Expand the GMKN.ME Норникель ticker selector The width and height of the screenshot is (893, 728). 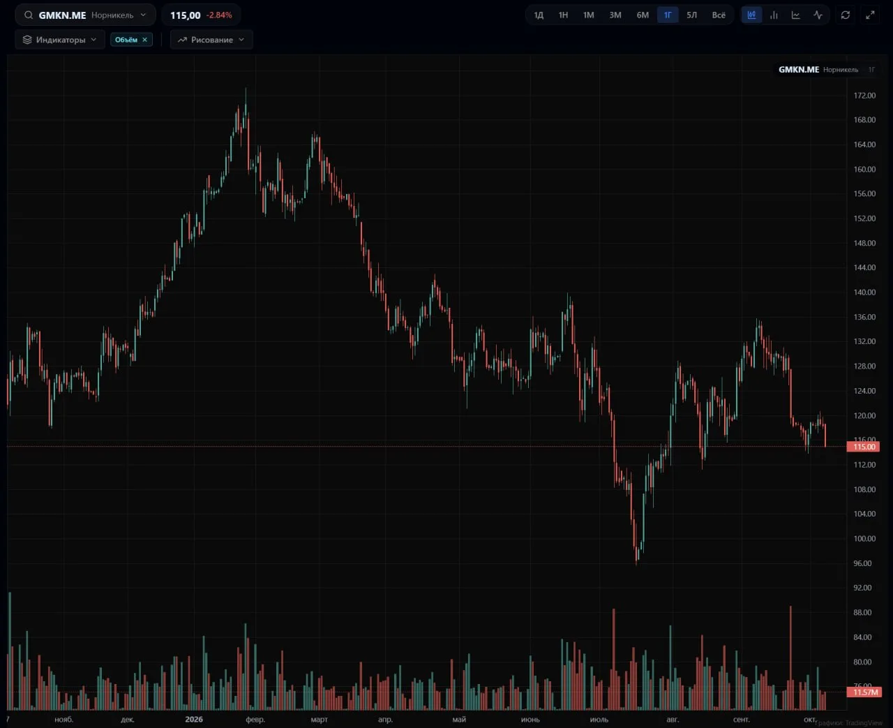(x=85, y=15)
